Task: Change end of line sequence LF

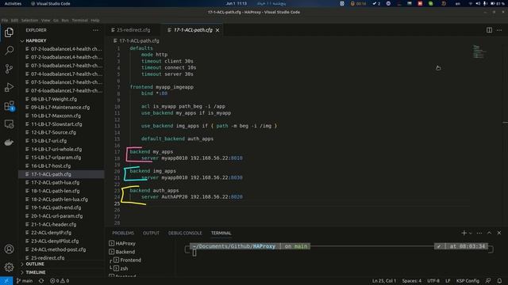Action: pyautogui.click(x=448, y=281)
